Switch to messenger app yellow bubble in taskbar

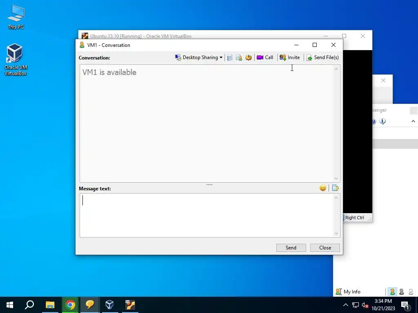(x=90, y=305)
